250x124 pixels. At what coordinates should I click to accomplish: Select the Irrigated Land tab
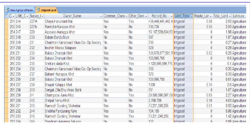coord(46,10)
